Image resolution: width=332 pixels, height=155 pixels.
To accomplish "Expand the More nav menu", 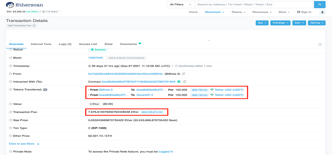I will (284, 12).
